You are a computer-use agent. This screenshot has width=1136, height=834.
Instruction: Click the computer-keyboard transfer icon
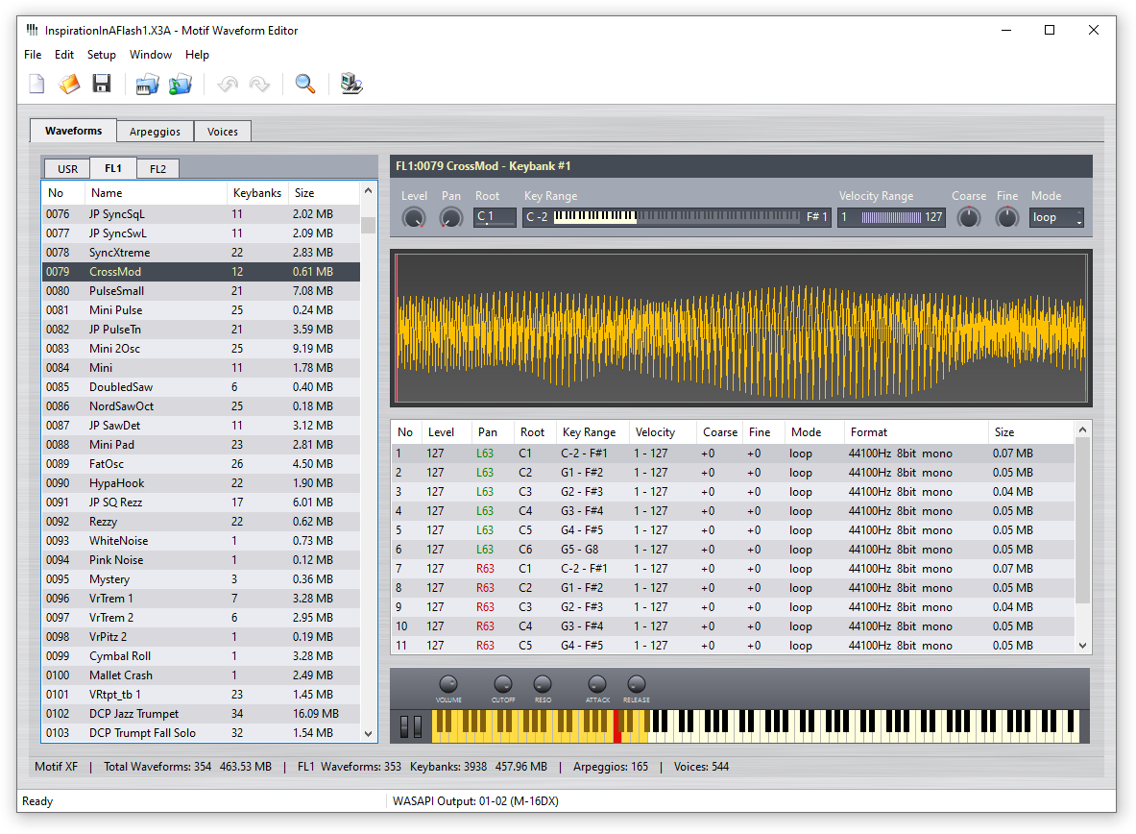(351, 85)
